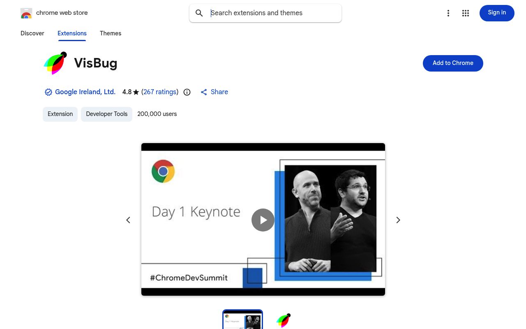The width and height of the screenshot is (526, 329).
Task: Click the Chrome Web Store logo
Action: click(x=26, y=13)
